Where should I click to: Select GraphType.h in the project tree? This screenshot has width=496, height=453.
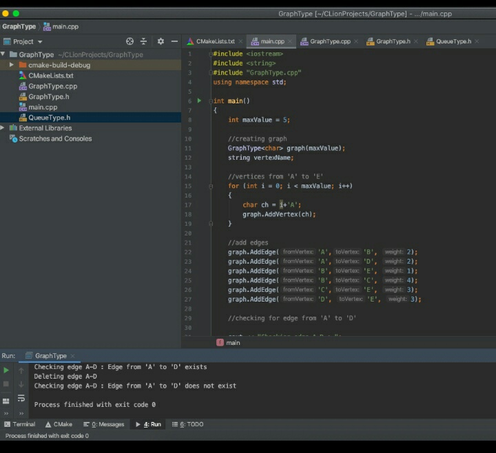[x=48, y=96]
